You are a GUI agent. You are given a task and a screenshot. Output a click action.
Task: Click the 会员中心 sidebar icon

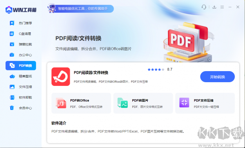coord(12,108)
